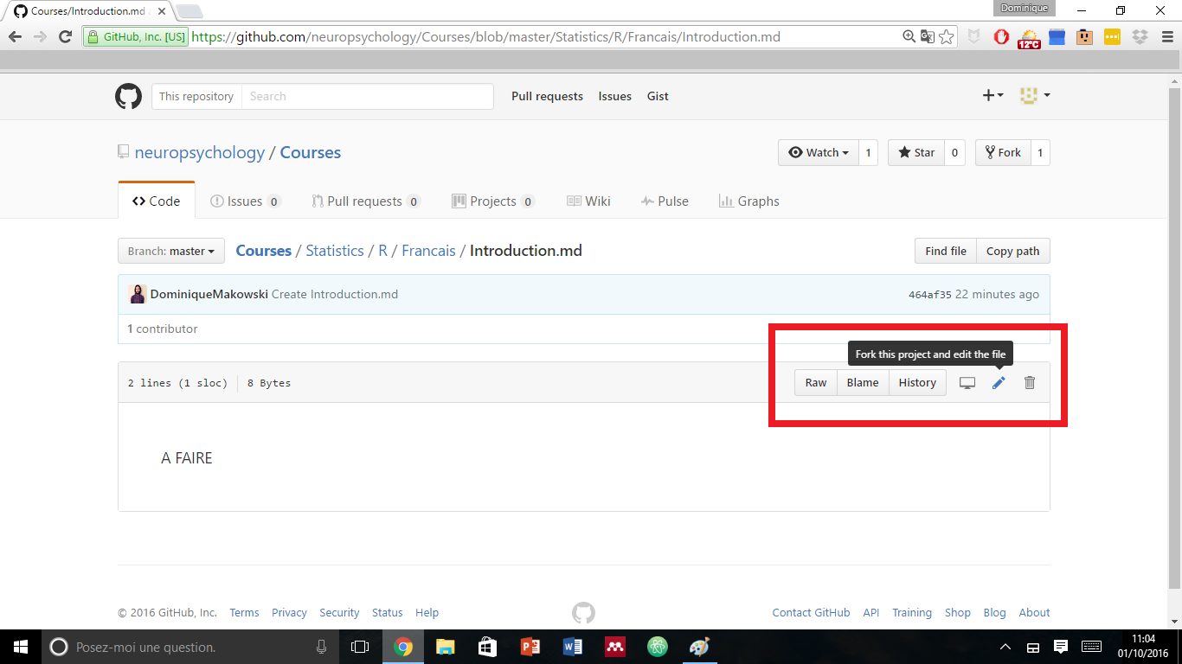Open the Watch dropdown button
Image resolution: width=1182 pixels, height=664 pixels.
[x=819, y=152]
